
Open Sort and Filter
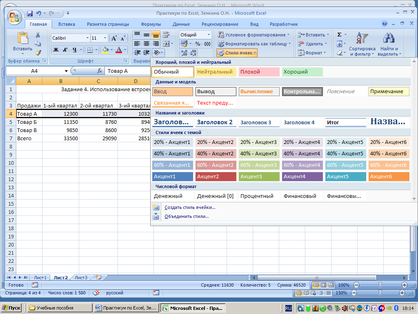coord(362,44)
